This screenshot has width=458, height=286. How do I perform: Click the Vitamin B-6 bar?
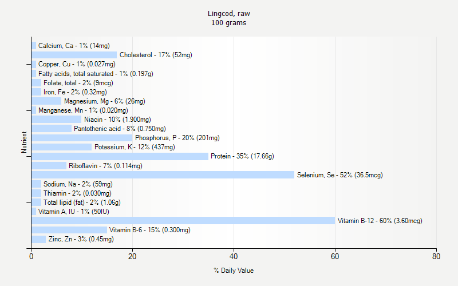[69, 230]
